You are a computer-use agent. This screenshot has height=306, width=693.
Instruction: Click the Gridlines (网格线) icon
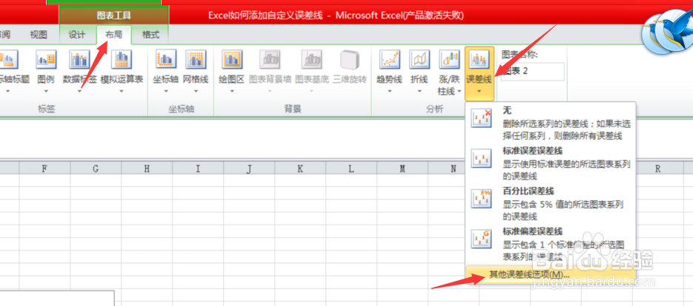coord(196,59)
